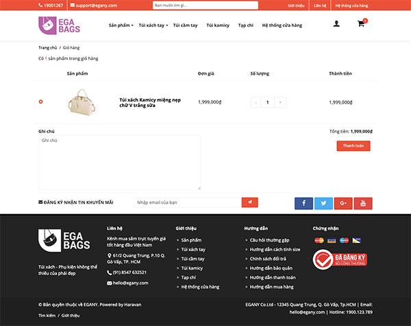Click bottom footer Giới thiệu link
This screenshot has width=411, height=326.
(x=71, y=316)
